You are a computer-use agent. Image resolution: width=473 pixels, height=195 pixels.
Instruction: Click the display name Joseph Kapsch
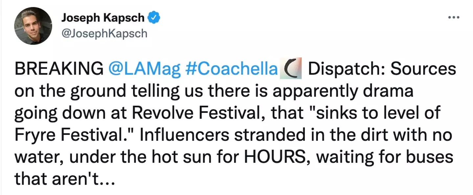(x=102, y=18)
